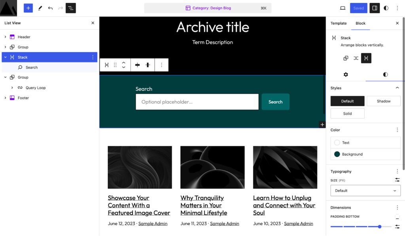Open block options via the vertical ellipsis in toolbar
The image size is (405, 236).
point(161,65)
